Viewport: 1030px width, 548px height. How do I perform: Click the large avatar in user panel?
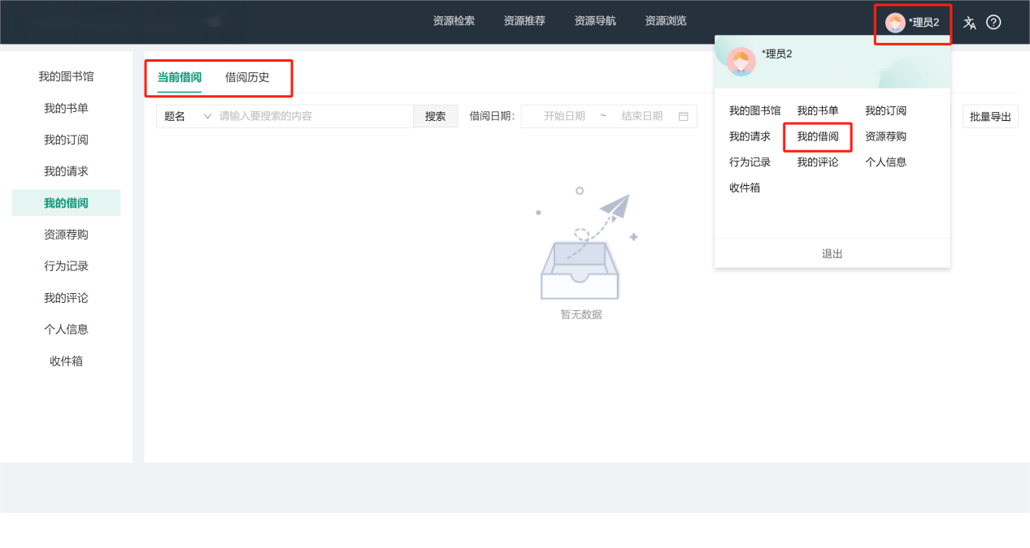coord(741,62)
